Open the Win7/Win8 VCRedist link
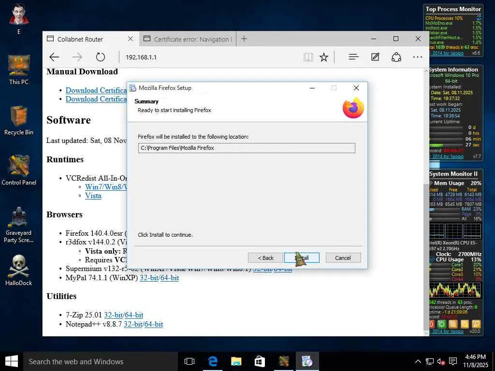 coord(106,187)
